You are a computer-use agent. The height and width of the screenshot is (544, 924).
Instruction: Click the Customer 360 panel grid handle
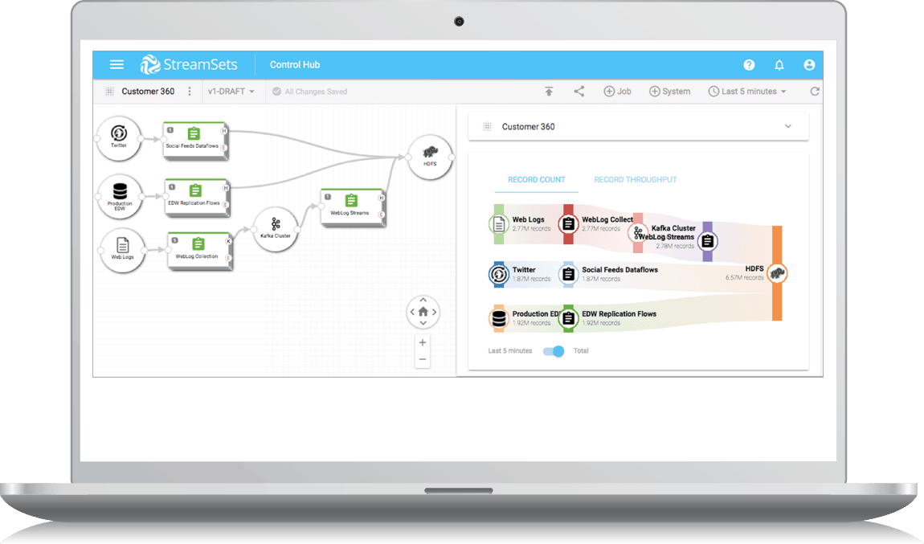point(488,127)
